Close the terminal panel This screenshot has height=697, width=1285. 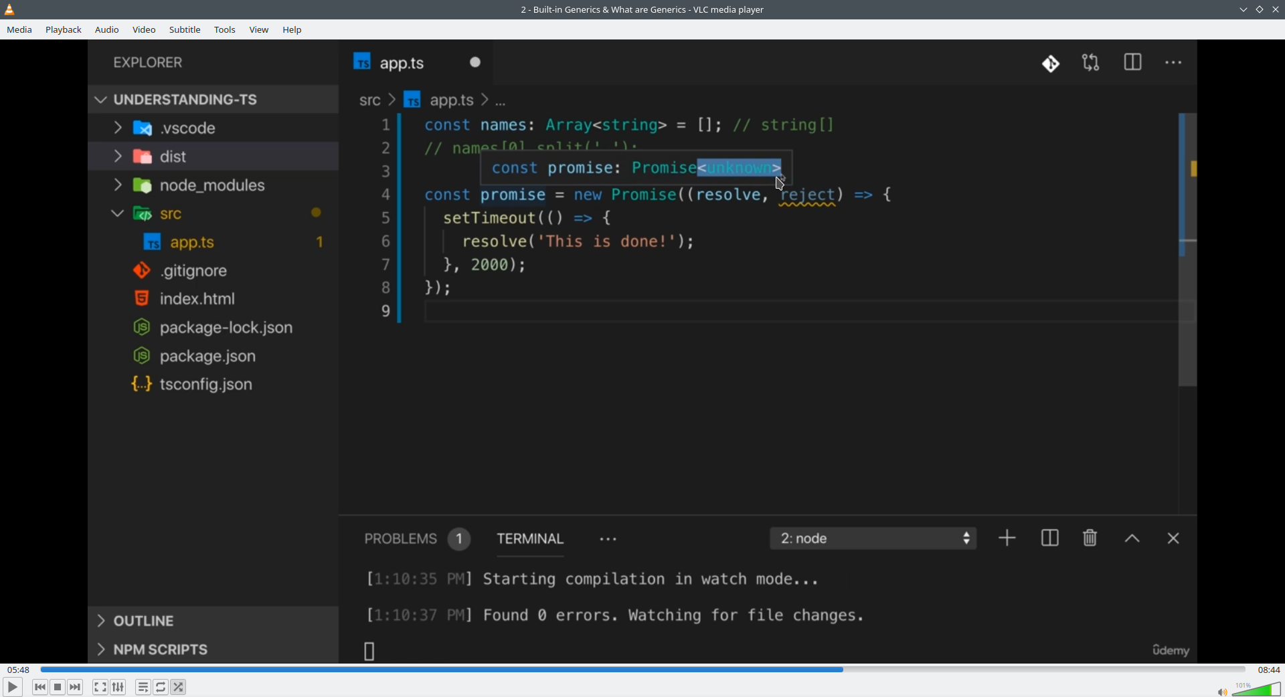1174,539
